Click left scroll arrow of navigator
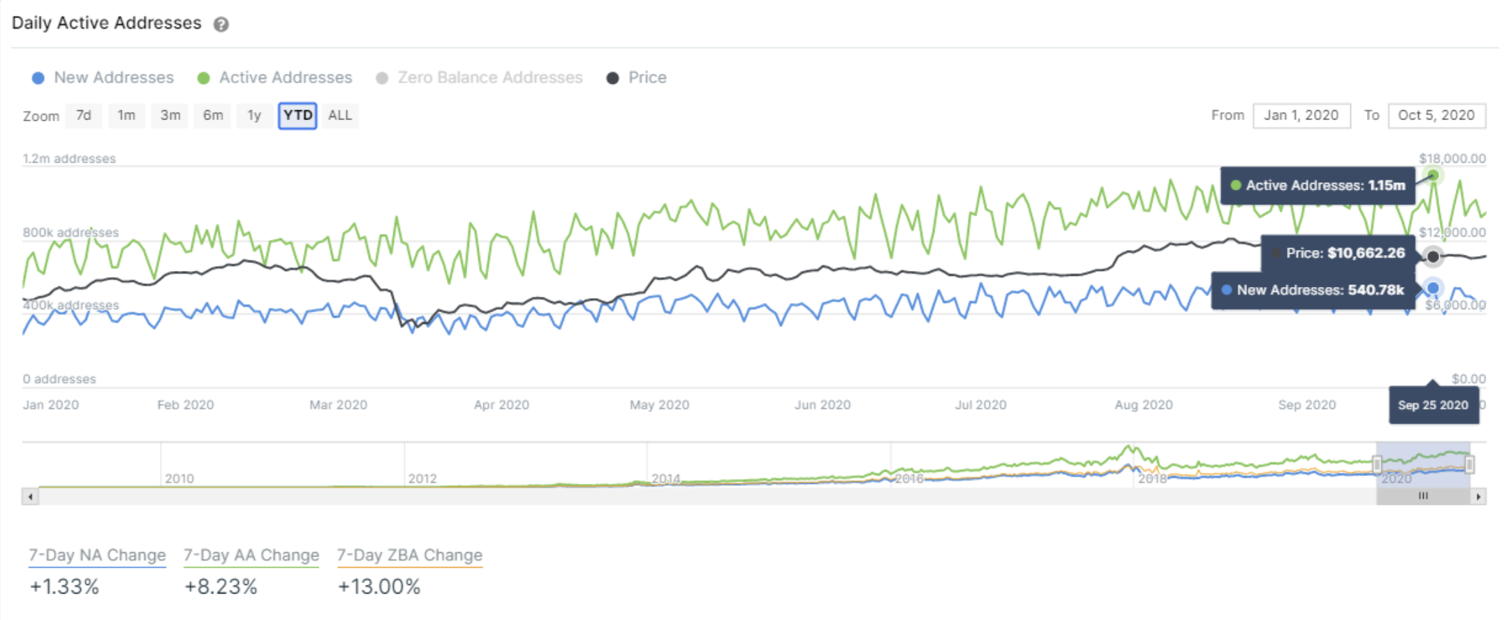 (29, 496)
